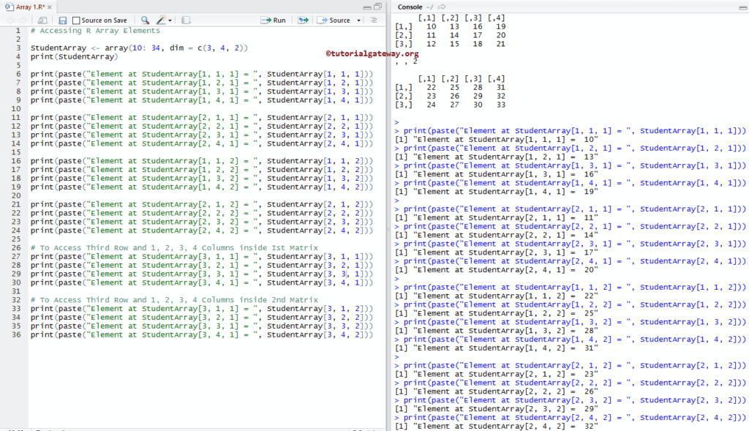Open Find/Replace with the magnifier icon
The height and width of the screenshot is (431, 749).
(145, 20)
